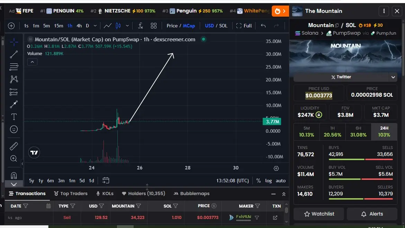Screen dimensions: 405x228
Task: Select the 6H stats tab
Action: (x=358, y=132)
